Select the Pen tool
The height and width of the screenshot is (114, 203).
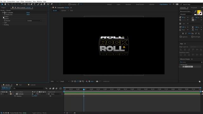32,4
